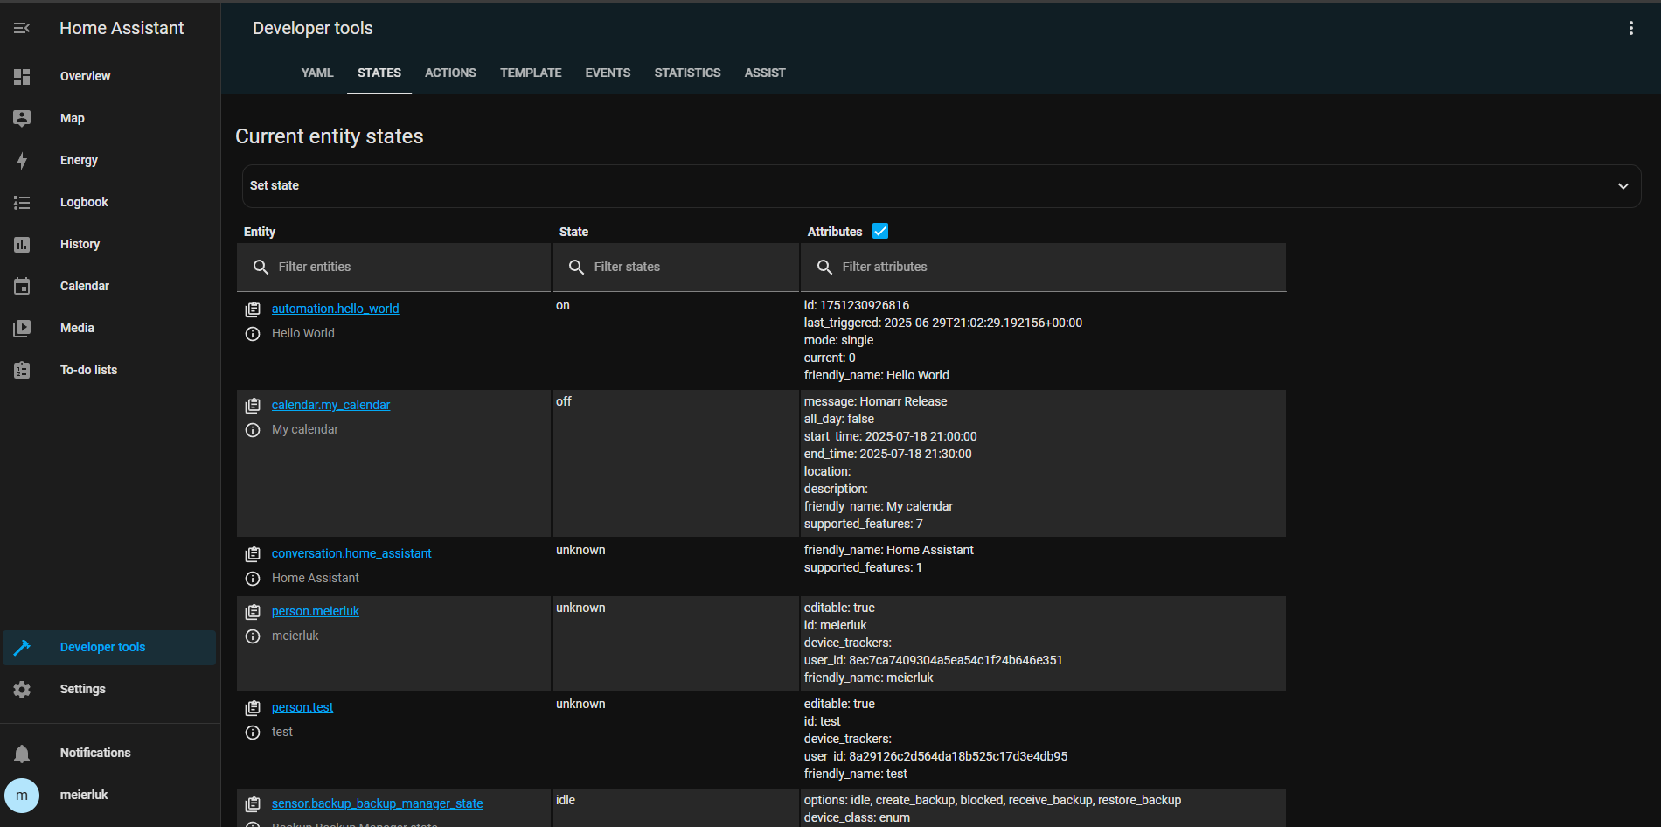Select the To-do lists sidebar icon
The height and width of the screenshot is (827, 1661).
click(22, 370)
